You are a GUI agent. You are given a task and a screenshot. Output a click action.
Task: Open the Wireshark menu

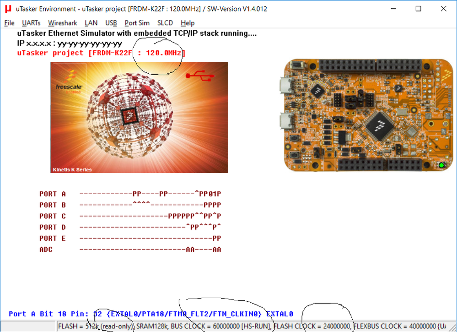point(62,23)
